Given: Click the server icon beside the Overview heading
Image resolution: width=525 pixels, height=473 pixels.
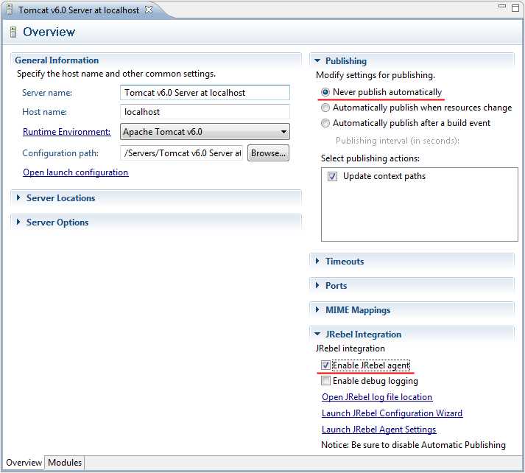Looking at the screenshot, I should [x=13, y=32].
